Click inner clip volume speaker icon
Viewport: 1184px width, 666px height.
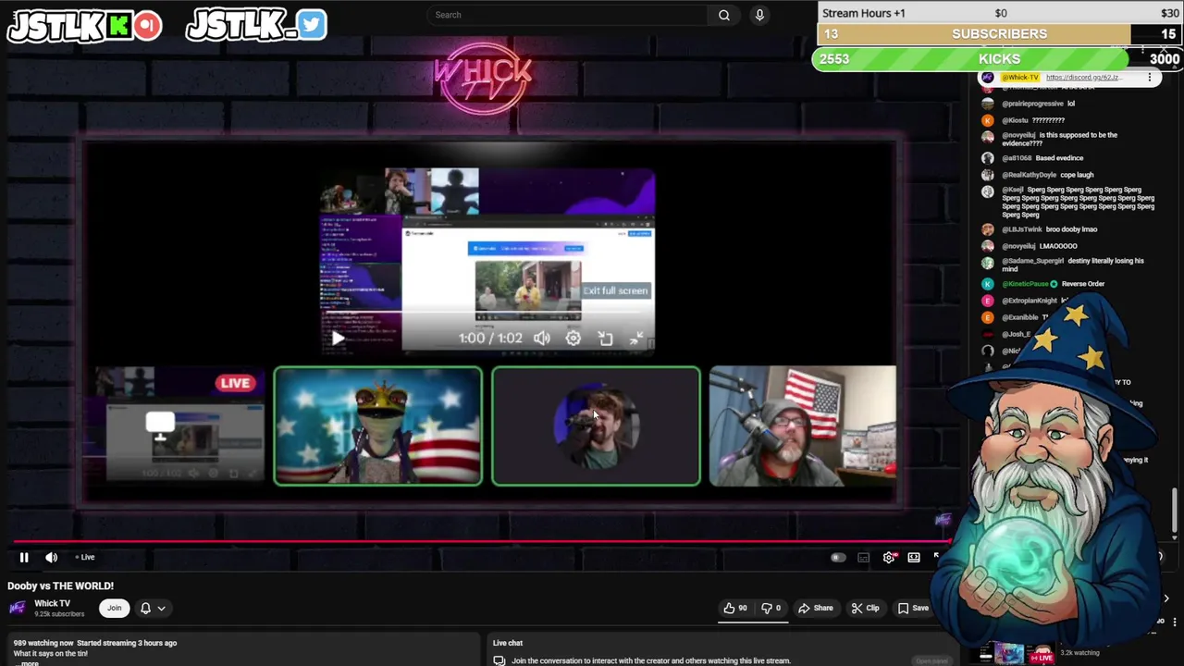click(542, 339)
